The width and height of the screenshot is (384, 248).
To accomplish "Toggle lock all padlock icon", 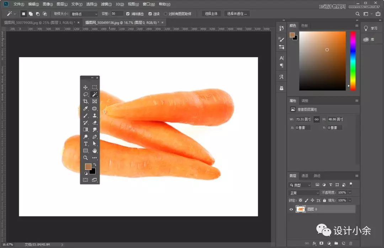I will [x=325, y=200].
